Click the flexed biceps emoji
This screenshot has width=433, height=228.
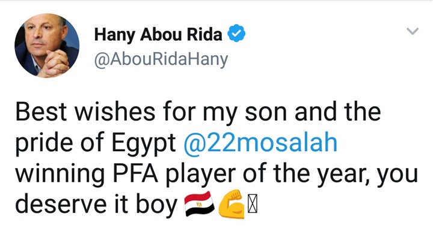pos(232,204)
